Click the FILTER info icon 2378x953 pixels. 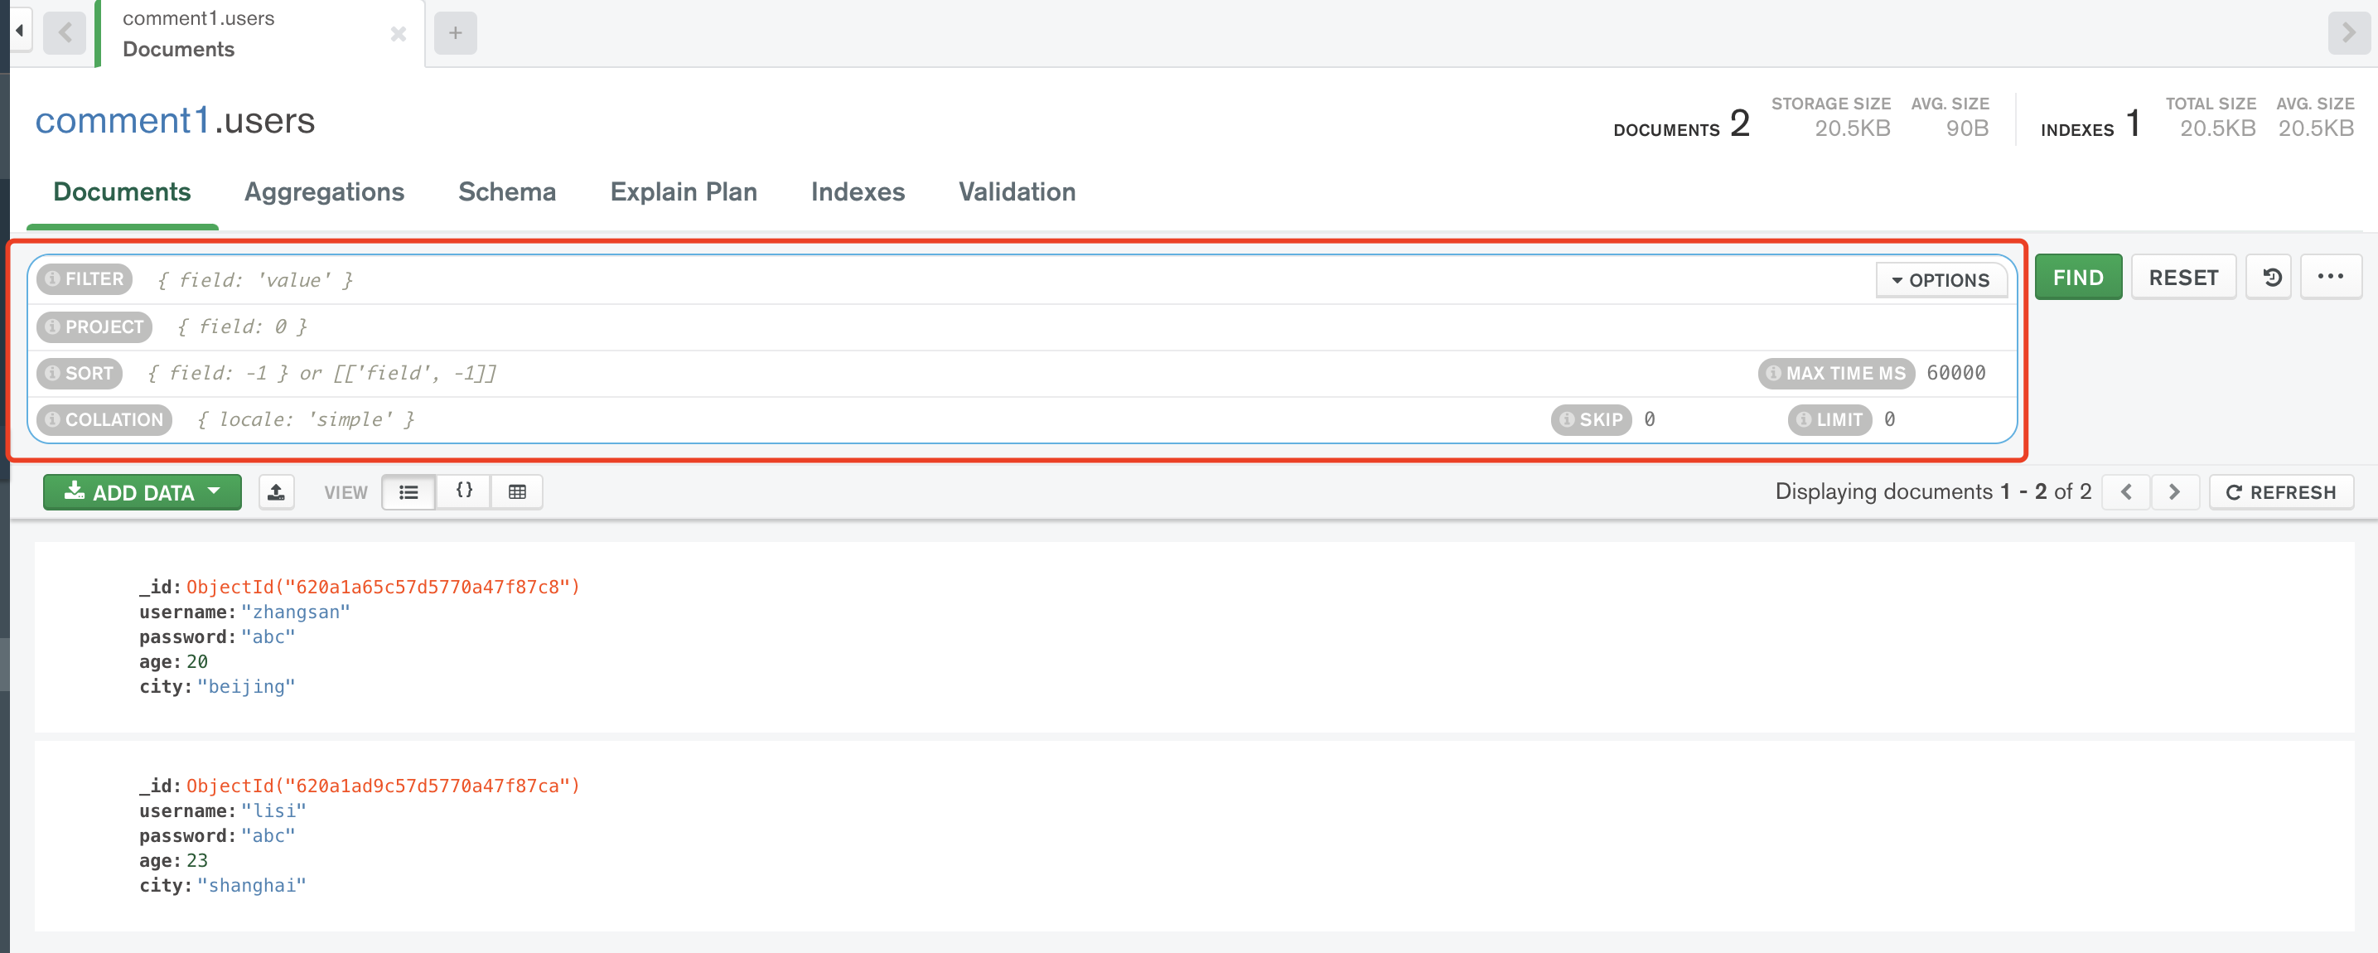[x=53, y=279]
